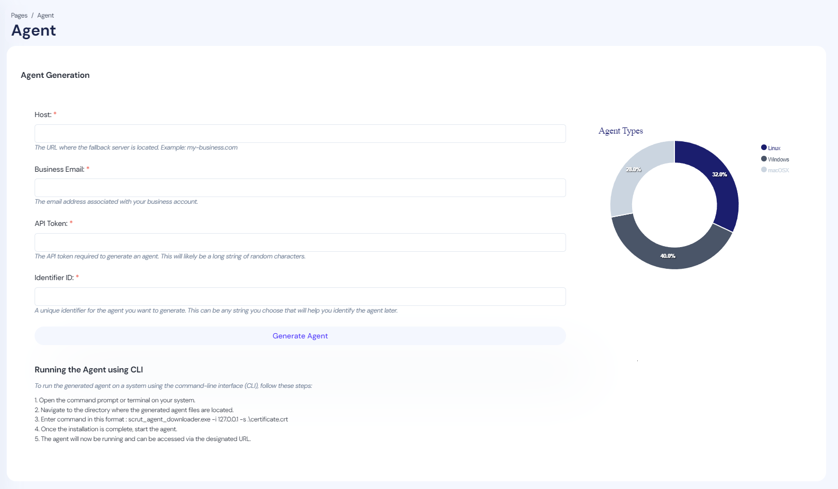Click the Agent Types chart title
The width and height of the screenshot is (838, 489).
click(620, 131)
